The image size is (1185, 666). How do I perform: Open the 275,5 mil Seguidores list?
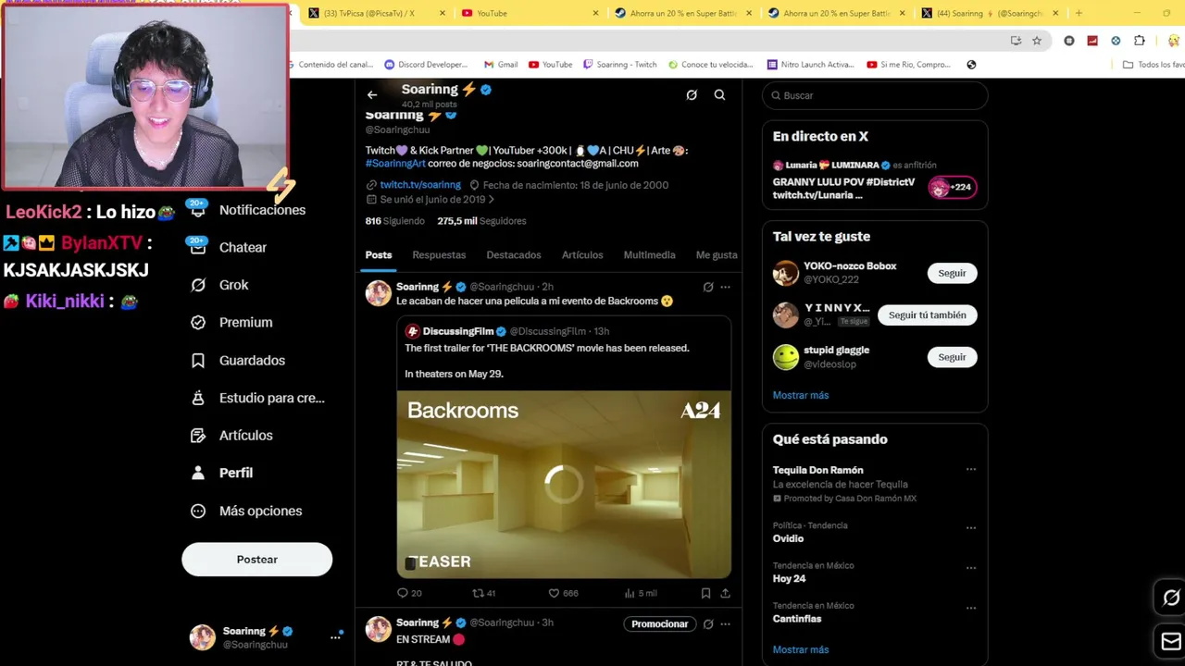(481, 221)
